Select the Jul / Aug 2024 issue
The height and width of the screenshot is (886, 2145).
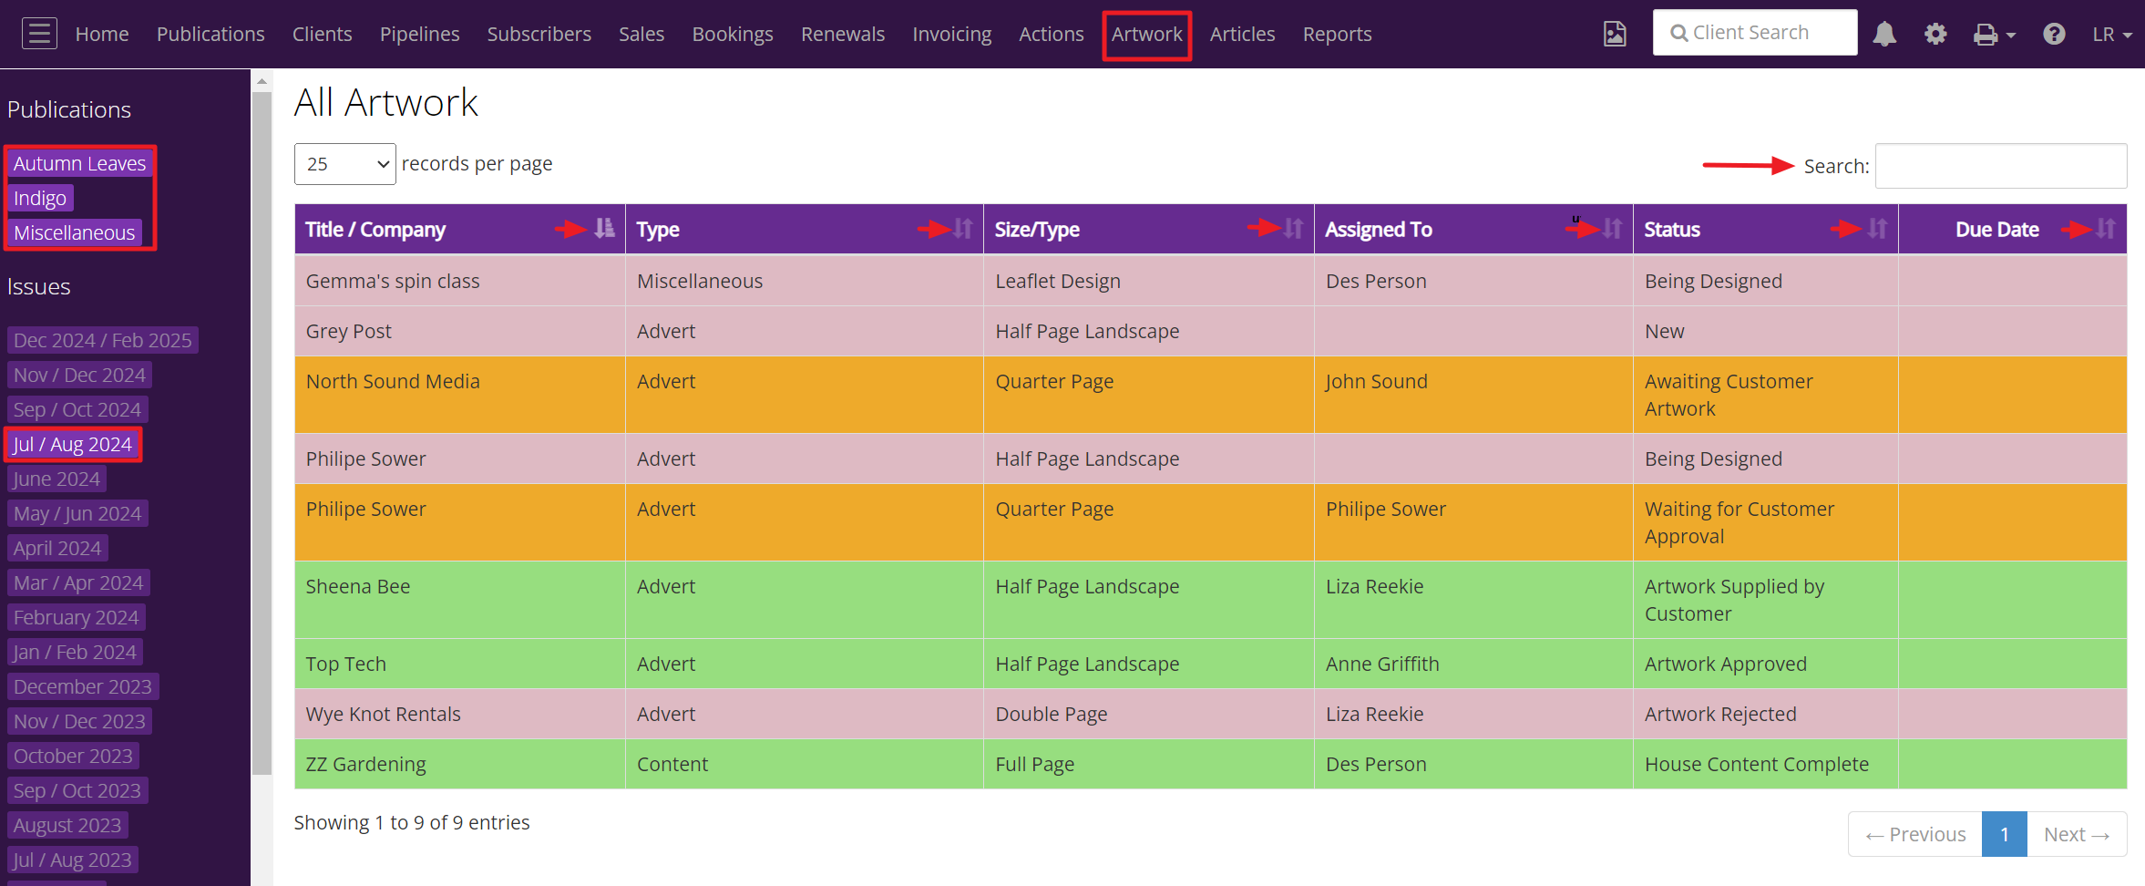(x=73, y=444)
